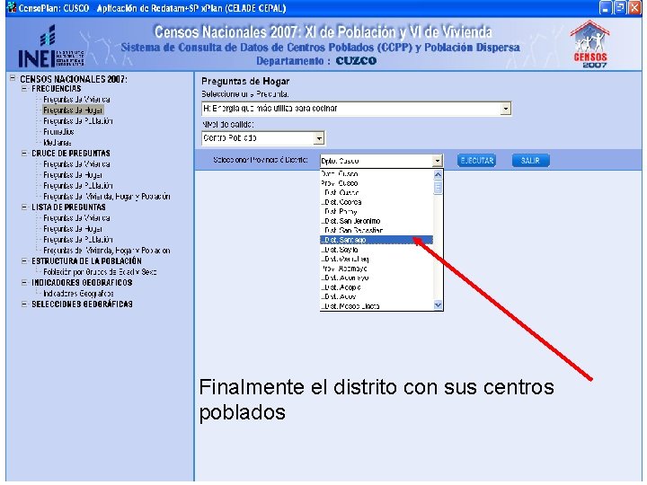Open the question selection dropdown arrow
Viewport: 647px width, 485px height.
point(505,109)
